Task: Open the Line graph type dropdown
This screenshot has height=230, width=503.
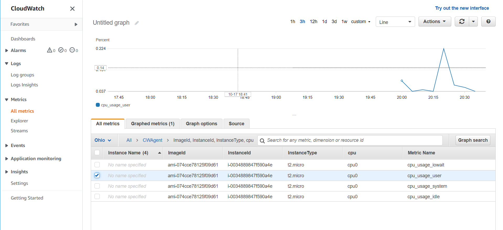Action: click(x=395, y=22)
